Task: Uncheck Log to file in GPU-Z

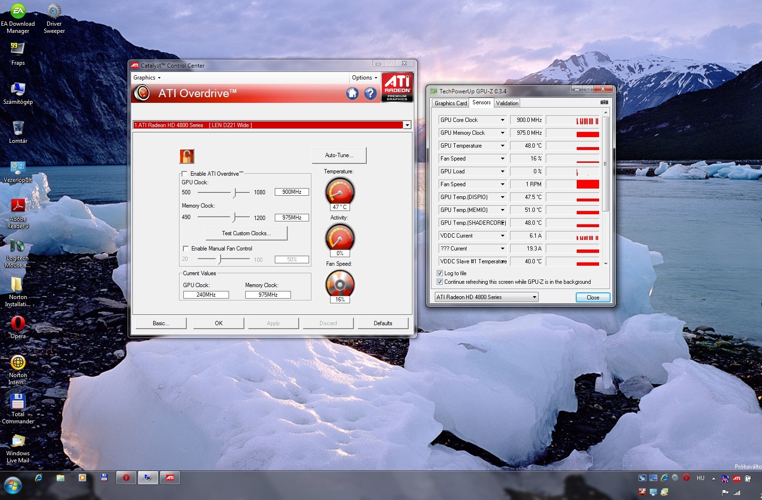Action: [440, 273]
